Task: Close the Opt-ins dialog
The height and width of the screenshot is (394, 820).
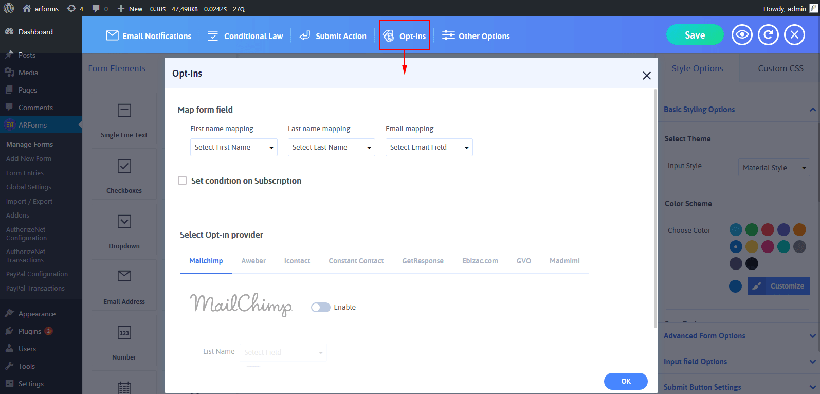Action: click(647, 76)
